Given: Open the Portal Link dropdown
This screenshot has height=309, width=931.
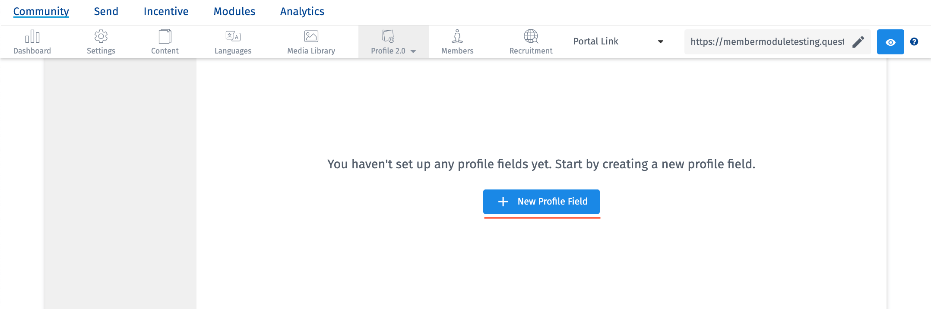Looking at the screenshot, I should pos(617,41).
